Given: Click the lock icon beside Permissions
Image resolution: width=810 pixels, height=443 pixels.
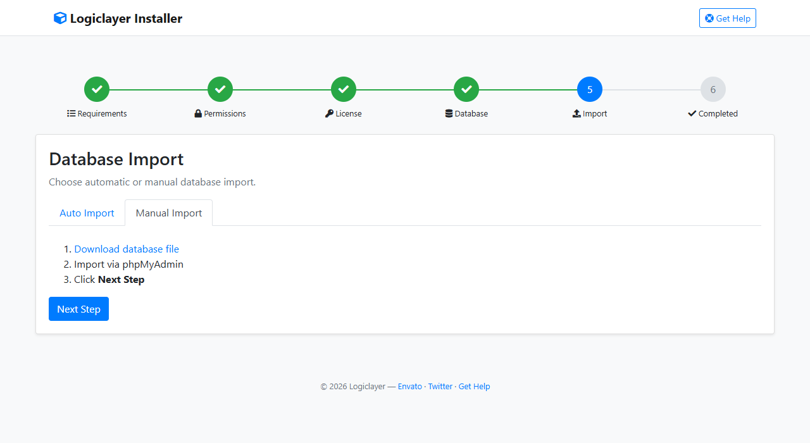Looking at the screenshot, I should click(198, 114).
